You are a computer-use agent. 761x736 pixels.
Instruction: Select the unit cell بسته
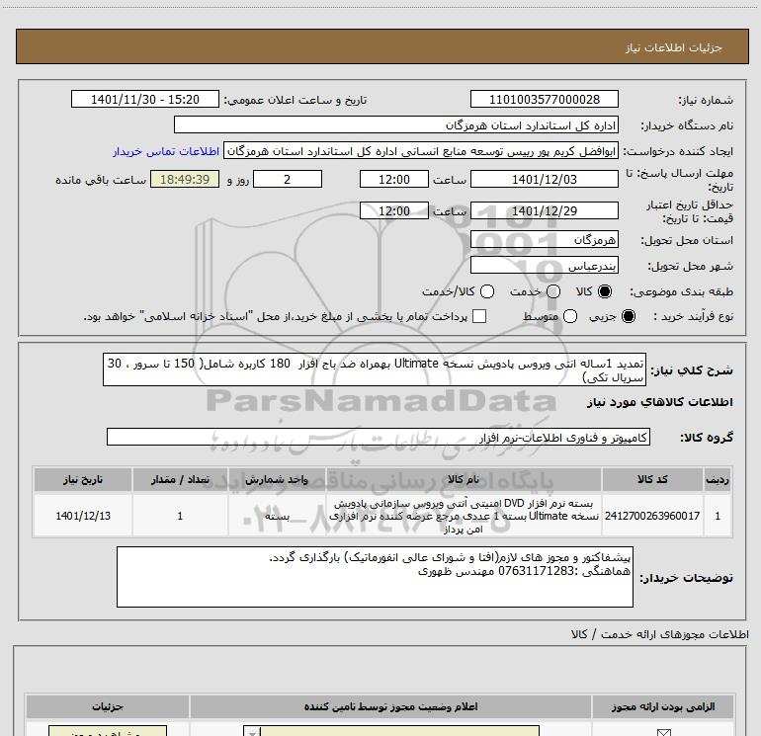[x=277, y=516]
